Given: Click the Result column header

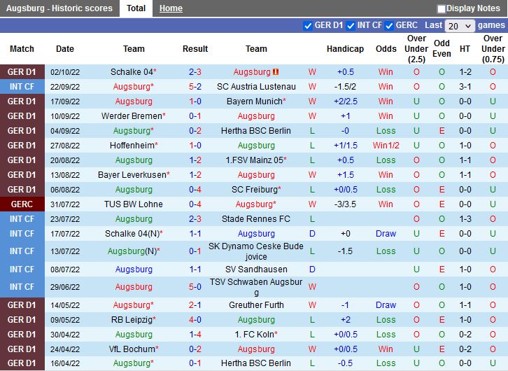Looking at the screenshot, I should click(x=195, y=49).
